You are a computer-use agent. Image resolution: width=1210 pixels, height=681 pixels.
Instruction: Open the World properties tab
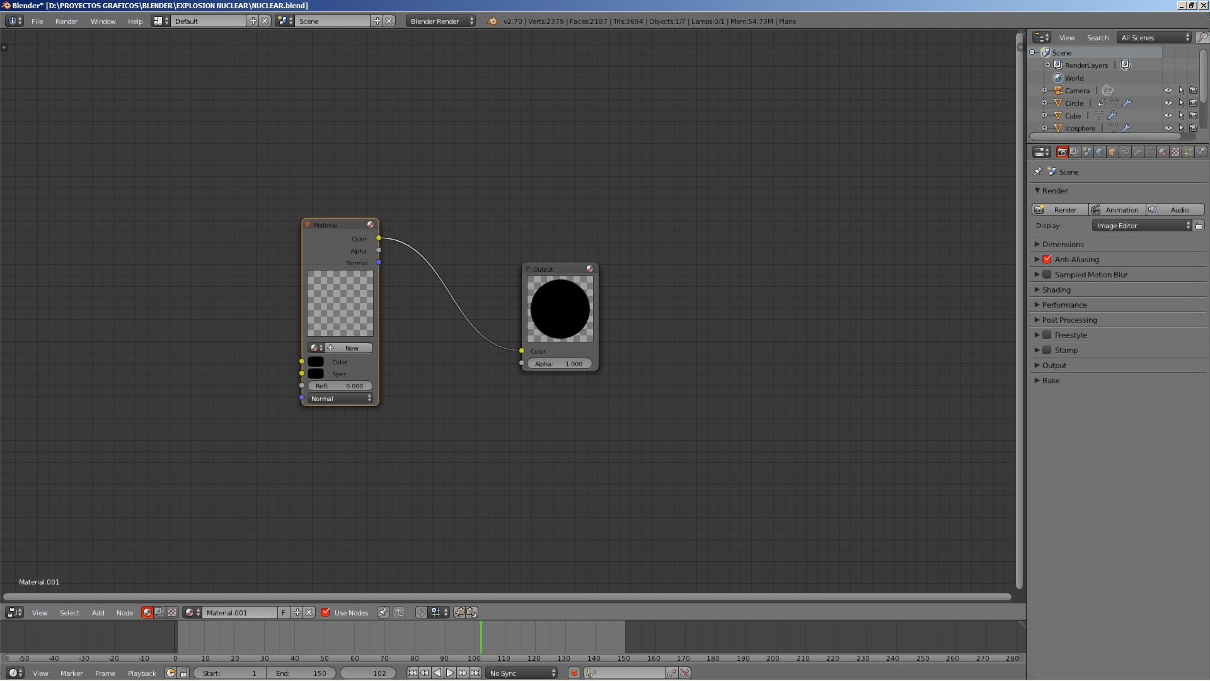[x=1100, y=152]
